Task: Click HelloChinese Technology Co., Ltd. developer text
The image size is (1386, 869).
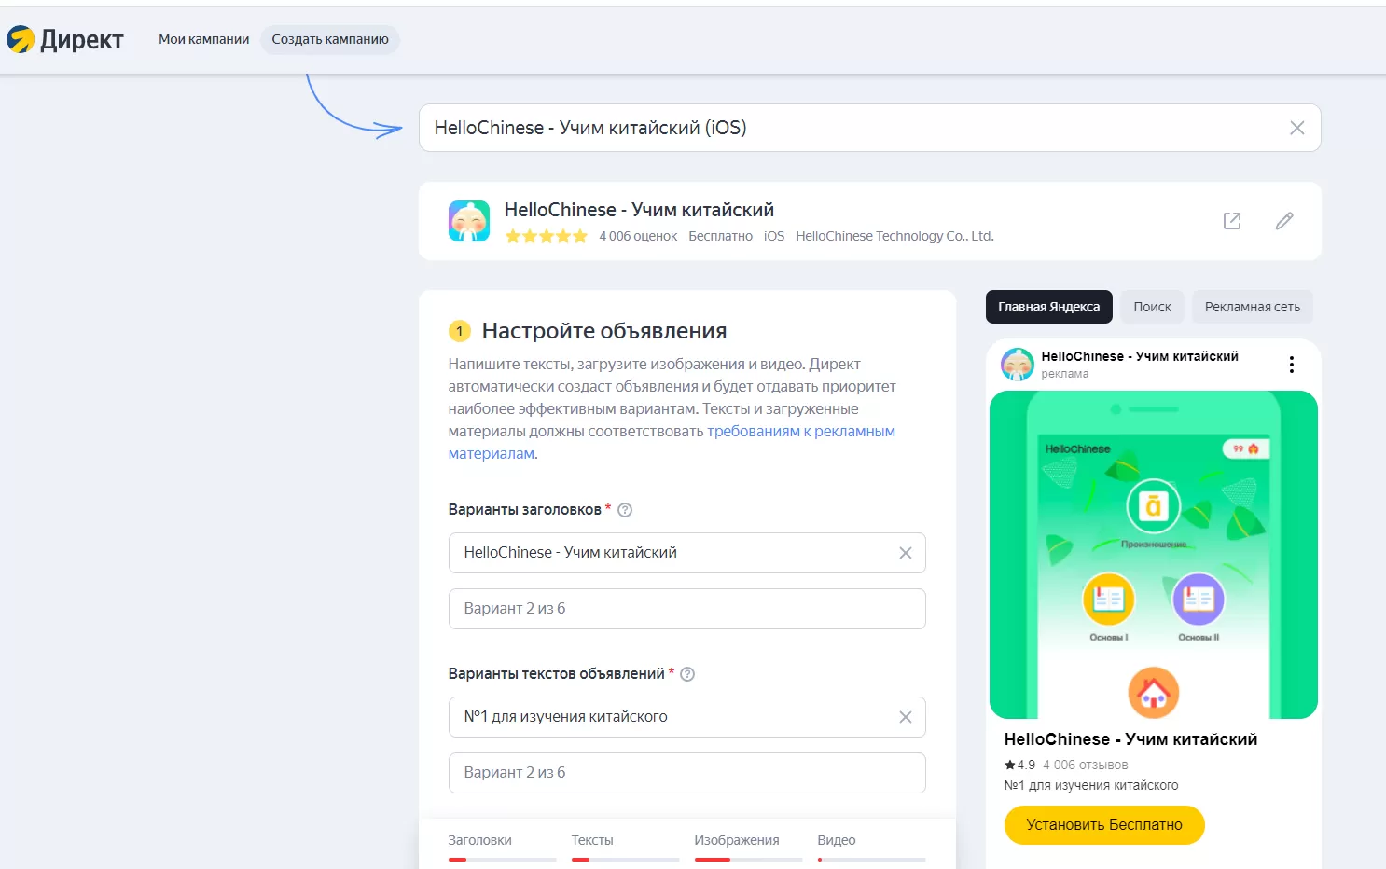Action: click(894, 236)
